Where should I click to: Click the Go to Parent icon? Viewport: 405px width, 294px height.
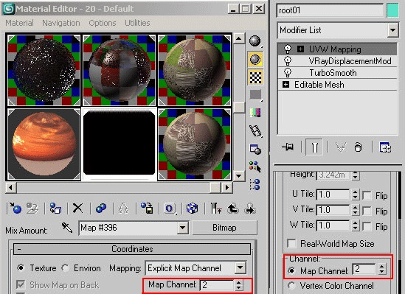[233, 209]
